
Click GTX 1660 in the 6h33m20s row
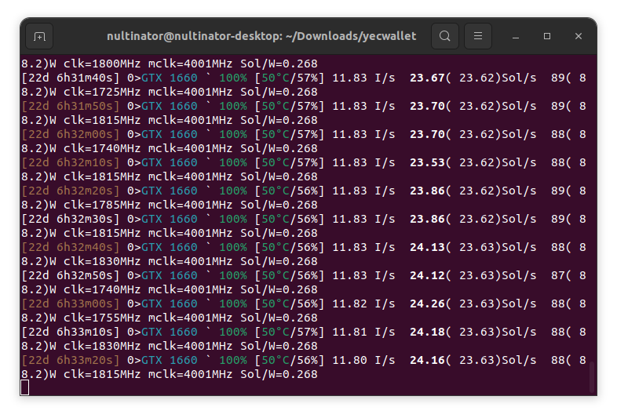170,360
